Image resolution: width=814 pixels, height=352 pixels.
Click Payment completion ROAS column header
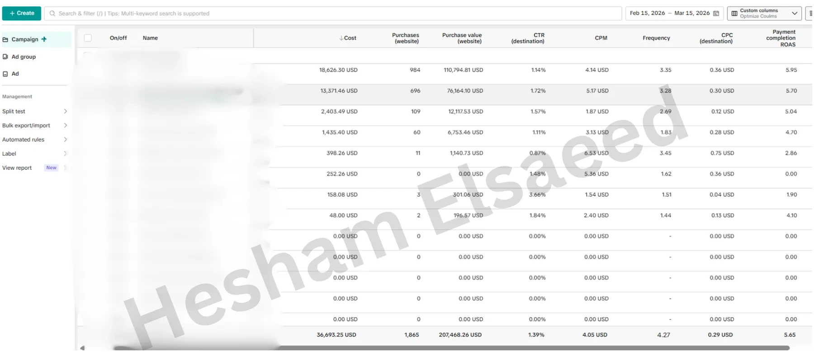point(781,38)
